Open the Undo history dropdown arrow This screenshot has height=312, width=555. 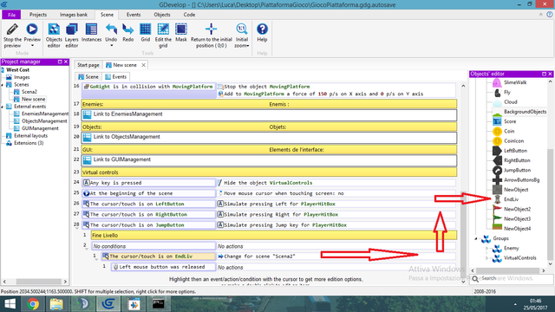pyautogui.click(x=111, y=46)
